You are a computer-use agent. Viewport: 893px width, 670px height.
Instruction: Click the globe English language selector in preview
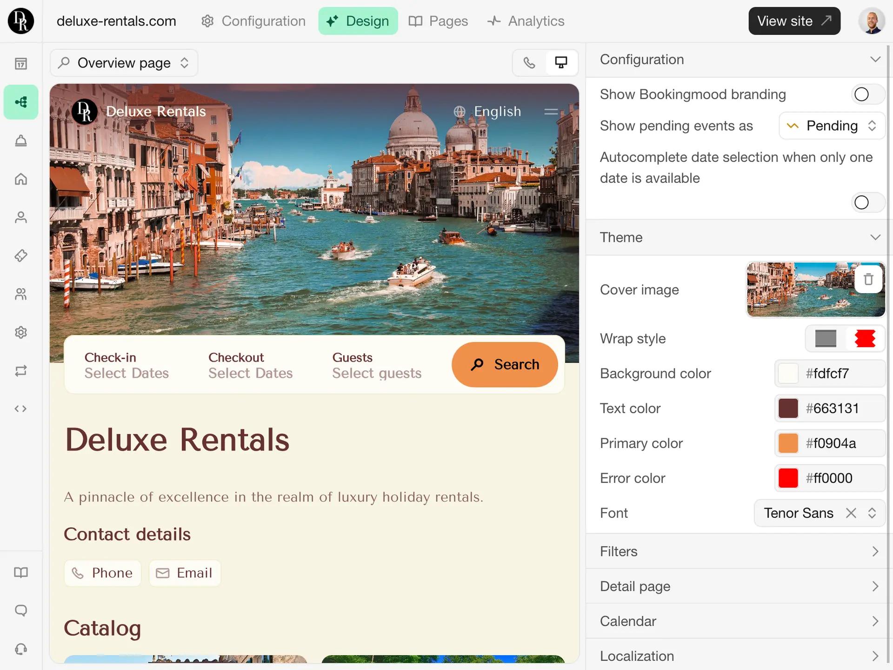[x=487, y=112]
